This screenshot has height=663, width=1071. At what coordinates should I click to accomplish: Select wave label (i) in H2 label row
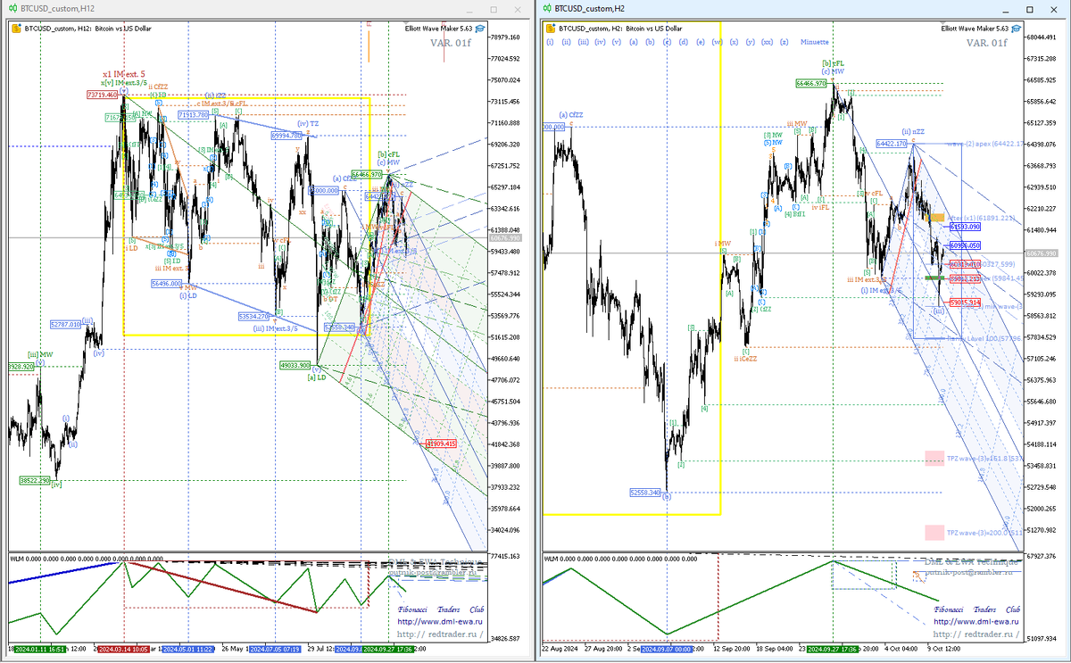(551, 41)
